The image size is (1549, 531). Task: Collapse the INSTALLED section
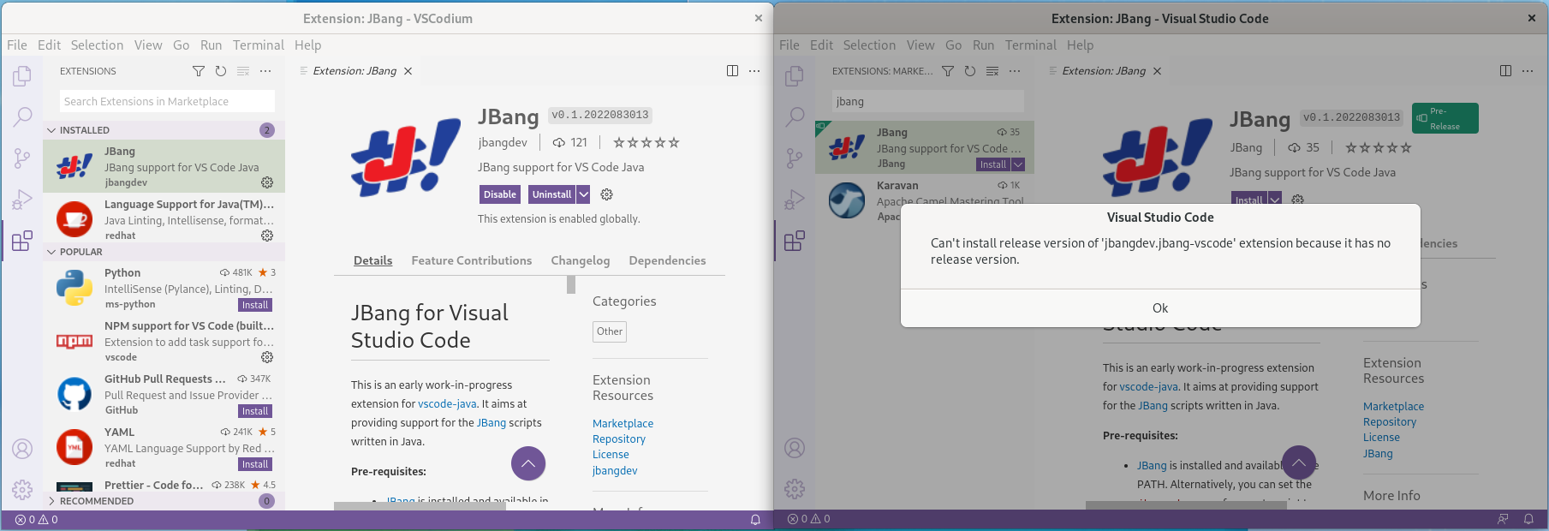[x=163, y=130]
